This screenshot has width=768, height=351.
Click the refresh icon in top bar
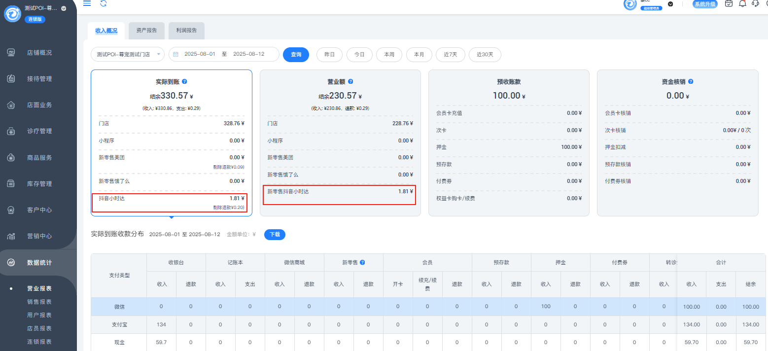[103, 3]
